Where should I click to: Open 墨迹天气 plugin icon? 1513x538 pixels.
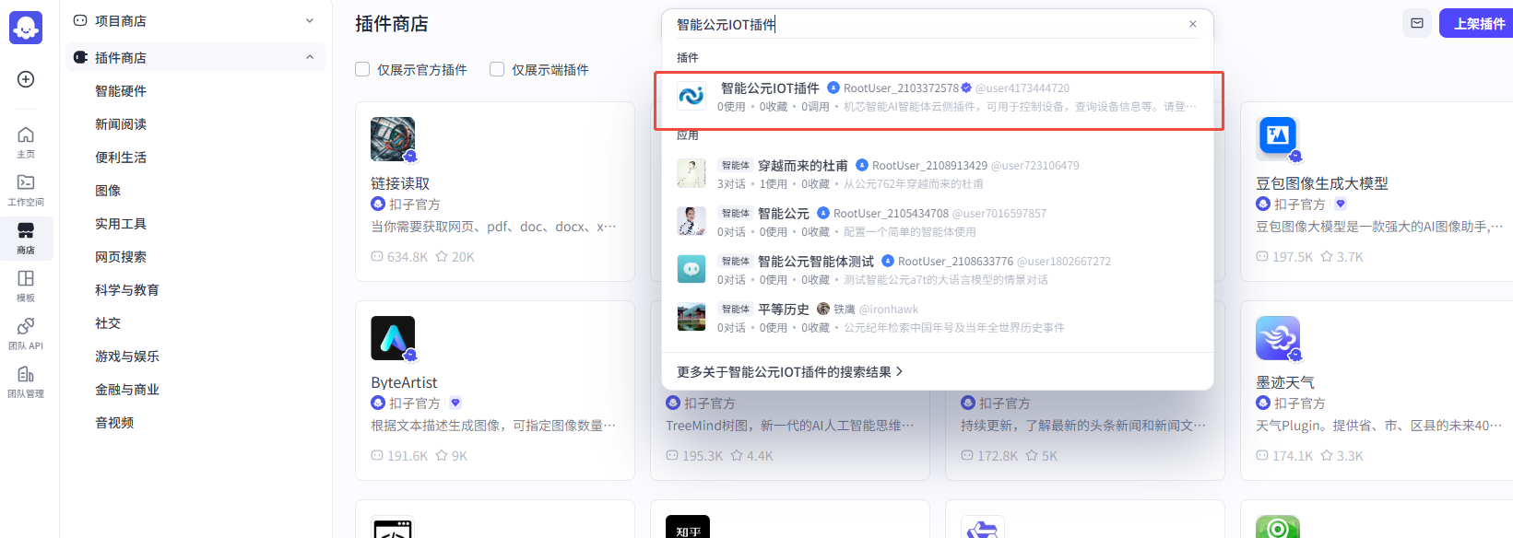(1278, 338)
